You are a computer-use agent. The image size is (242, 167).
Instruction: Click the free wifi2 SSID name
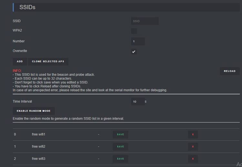pyautogui.click(x=39, y=146)
